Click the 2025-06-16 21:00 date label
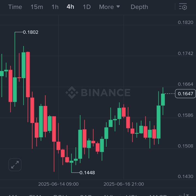 click(x=124, y=184)
